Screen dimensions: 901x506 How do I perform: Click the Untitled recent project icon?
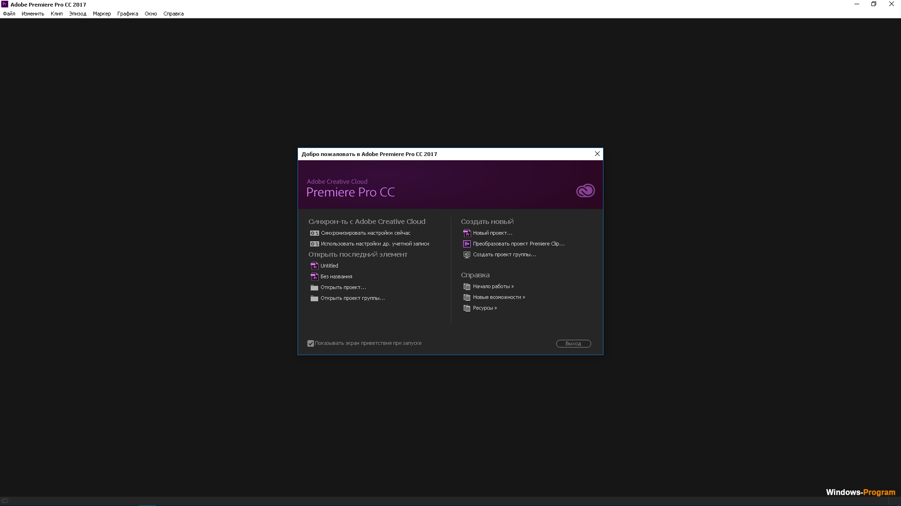click(314, 266)
